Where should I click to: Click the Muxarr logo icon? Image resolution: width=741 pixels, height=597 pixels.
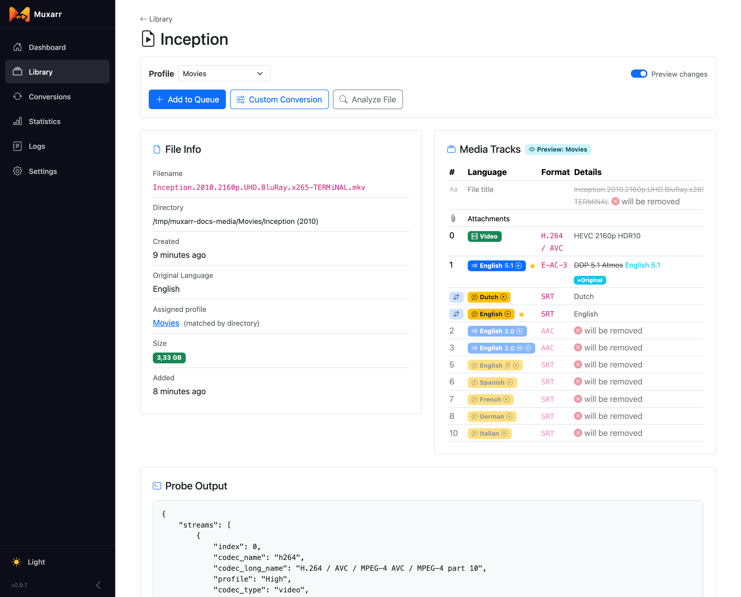click(19, 14)
